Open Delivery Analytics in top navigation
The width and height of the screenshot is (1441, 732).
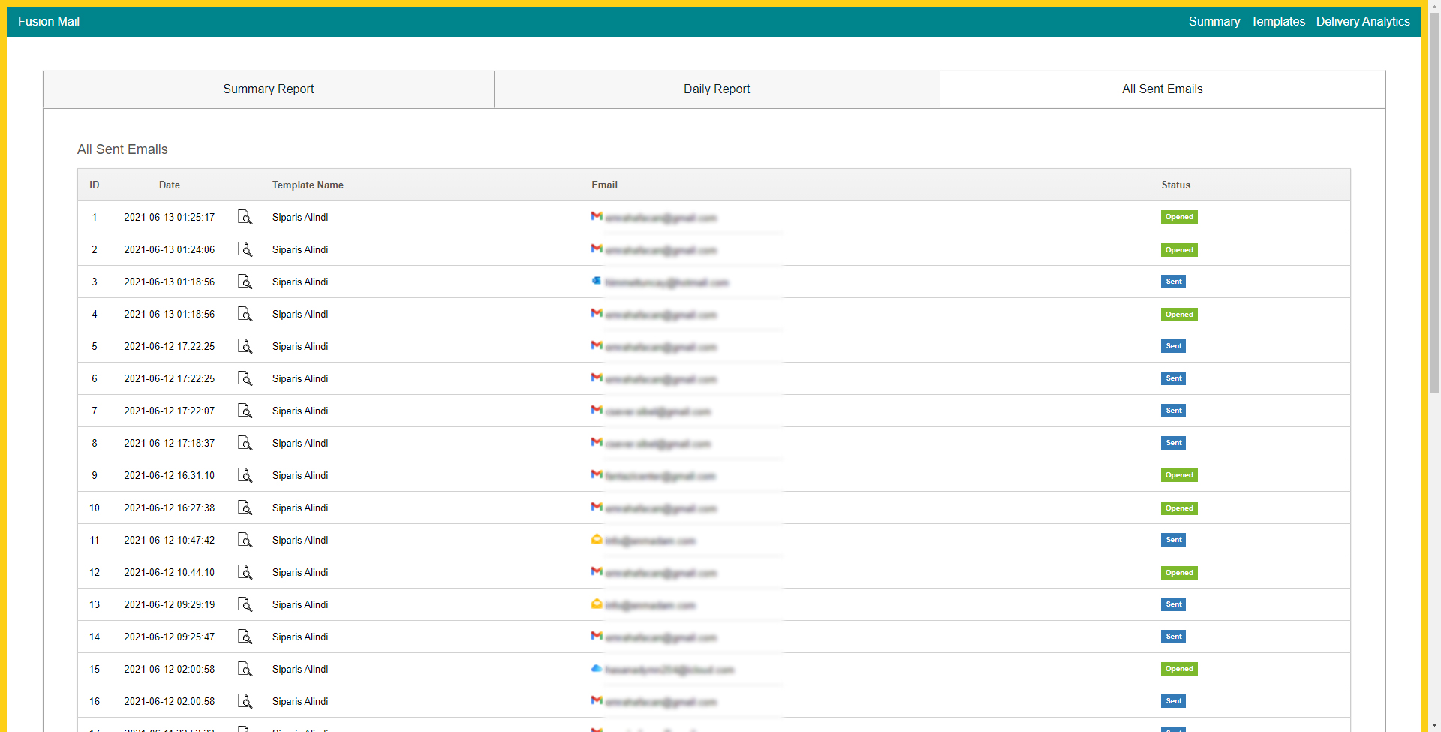1363,21
